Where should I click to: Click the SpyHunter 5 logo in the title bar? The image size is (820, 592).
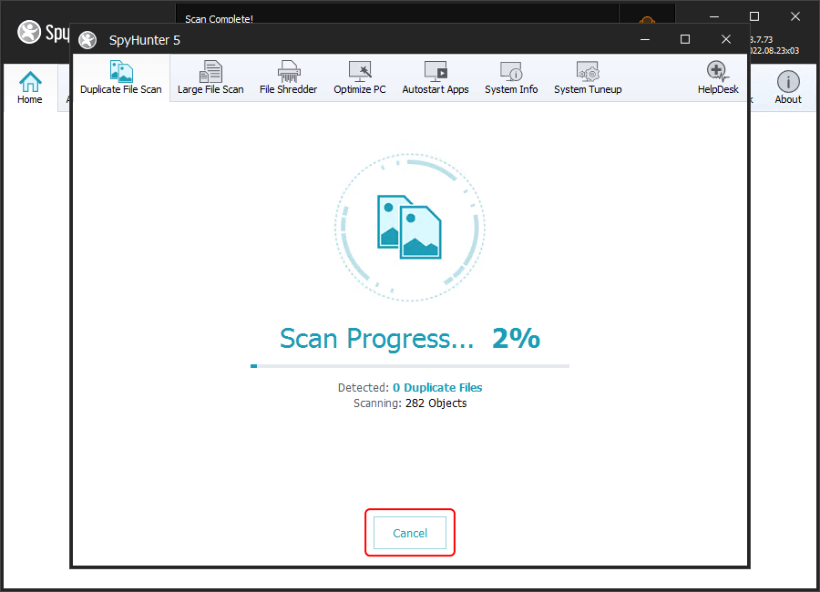(x=87, y=40)
